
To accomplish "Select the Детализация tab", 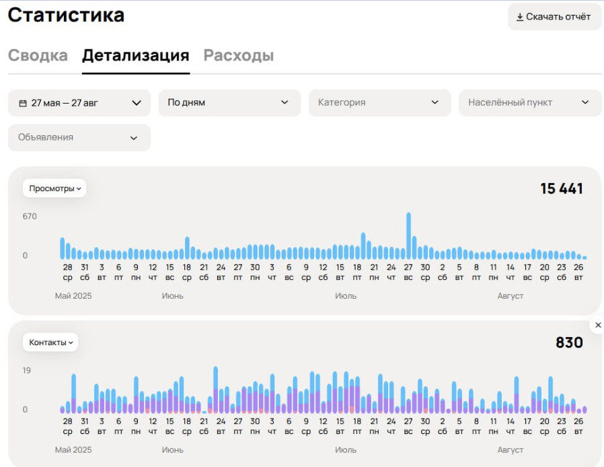I will pyautogui.click(x=136, y=55).
